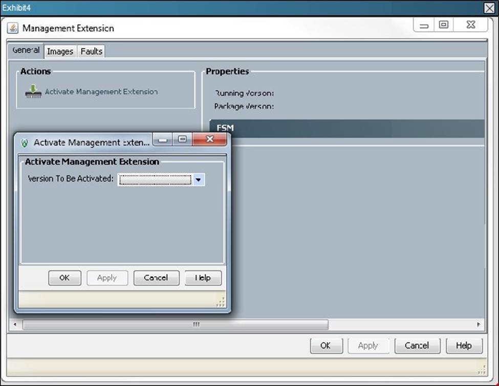
Task: Click Apply in the Activate Management Extension dialog
Action: click(x=107, y=278)
